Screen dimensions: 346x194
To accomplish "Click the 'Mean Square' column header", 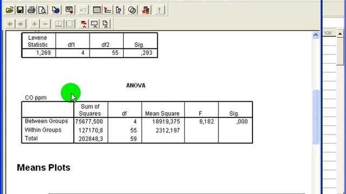I will [162, 114].
